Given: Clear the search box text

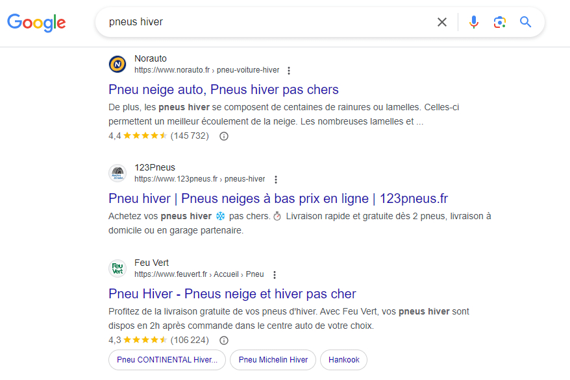Looking at the screenshot, I should pyautogui.click(x=442, y=22).
